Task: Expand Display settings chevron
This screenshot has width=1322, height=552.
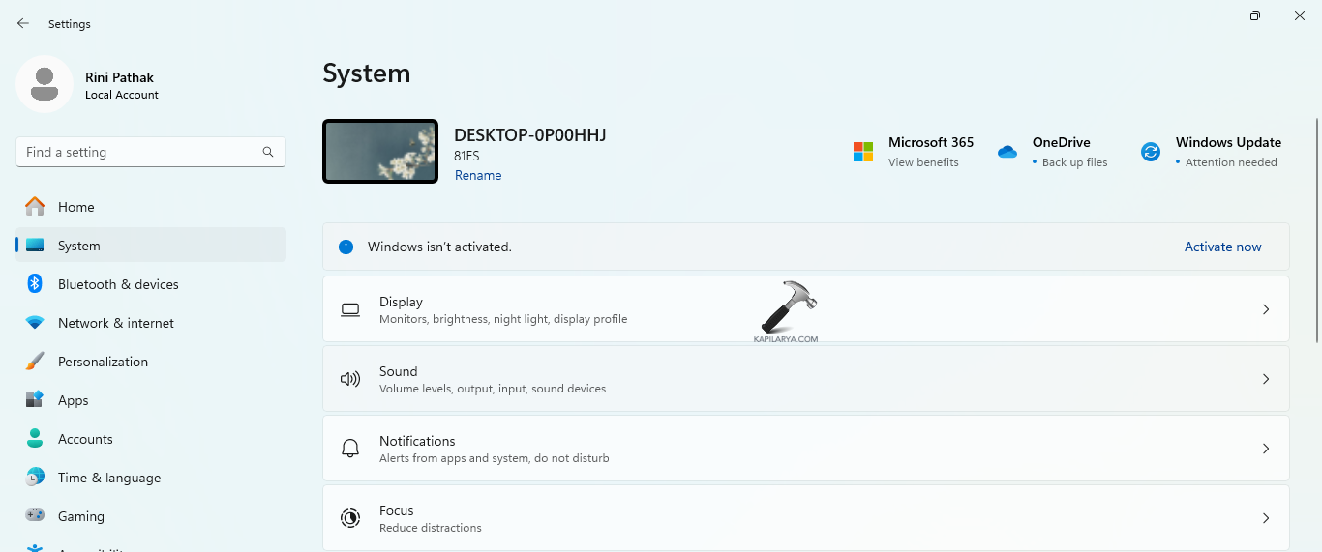Action: coord(1265,309)
